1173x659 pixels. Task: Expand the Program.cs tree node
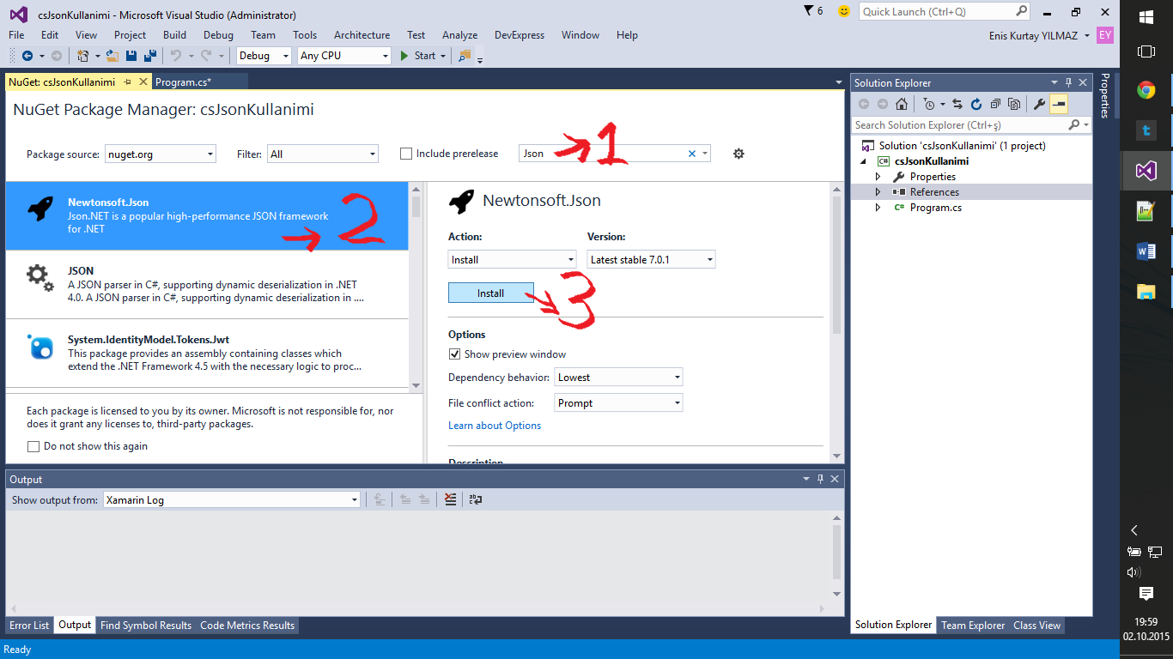click(x=878, y=208)
